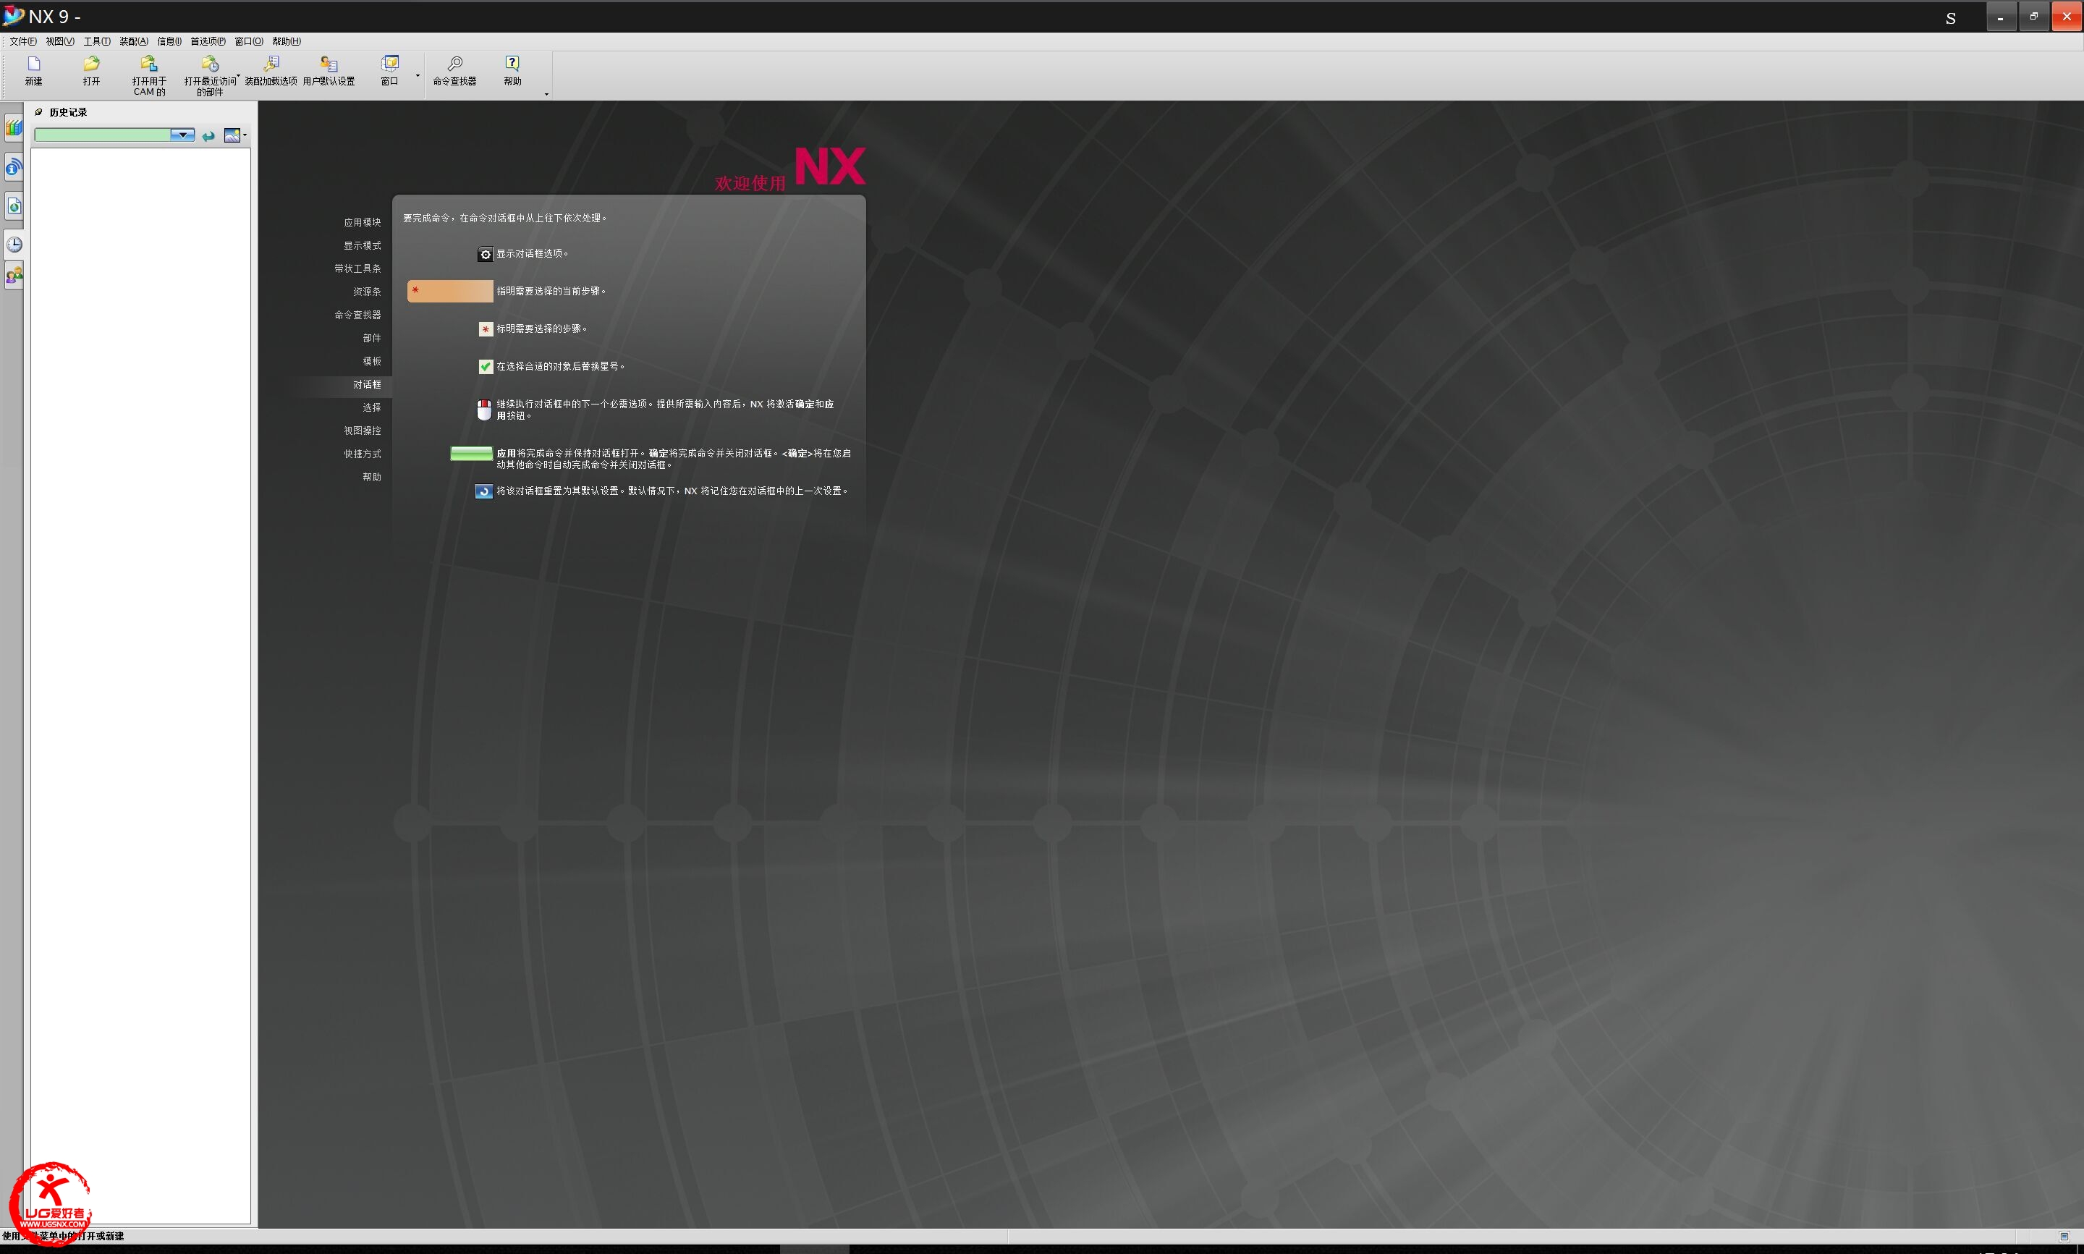Select 命令查找器 in welcome page list
Image resolution: width=2084 pixels, height=1254 pixels.
(x=357, y=315)
